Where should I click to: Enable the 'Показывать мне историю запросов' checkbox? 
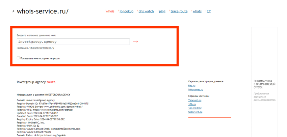(x=19, y=58)
